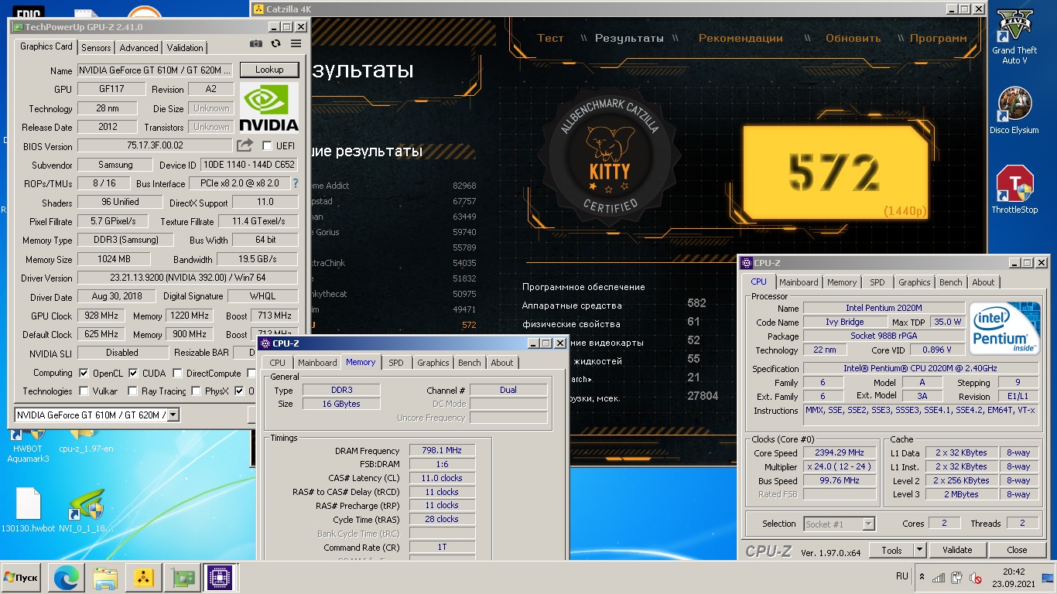Select the 130130.hwbot file on desktop
This screenshot has width=1057, height=594.
point(28,510)
